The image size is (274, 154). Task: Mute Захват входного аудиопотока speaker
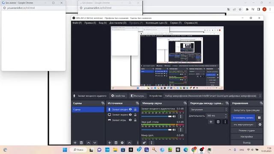(174, 116)
